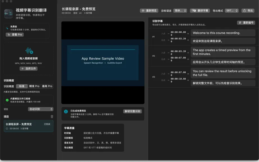Screen dimensions: 259x162
Task: Decrease subtitle #3 out-point with minus
Action: (x=169, y=80)
